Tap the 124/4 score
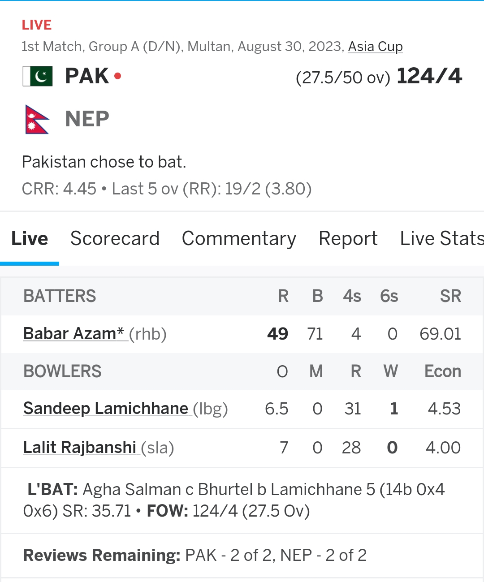Image resolution: width=484 pixels, height=582 pixels. (429, 76)
